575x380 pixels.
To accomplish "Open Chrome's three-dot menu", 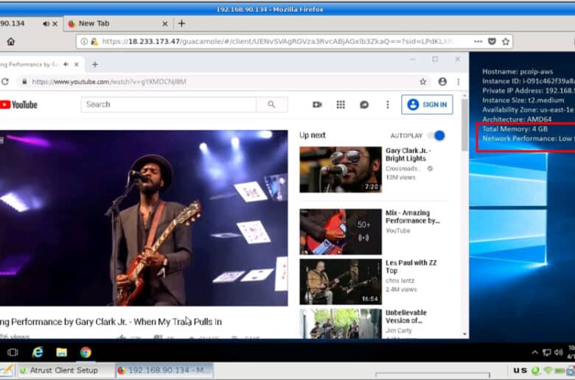I will [459, 82].
